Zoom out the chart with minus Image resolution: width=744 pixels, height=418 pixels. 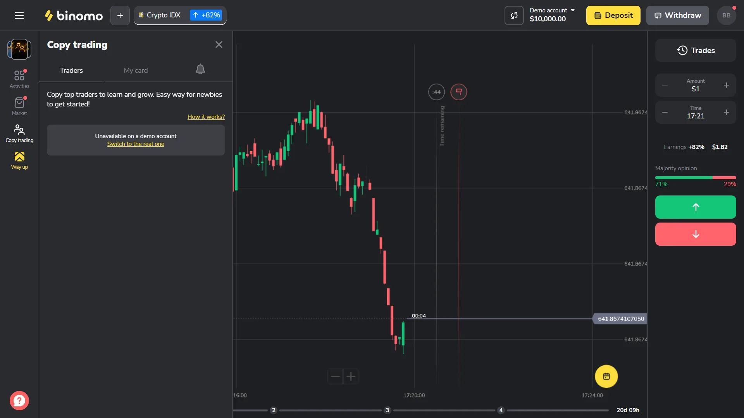tap(336, 376)
